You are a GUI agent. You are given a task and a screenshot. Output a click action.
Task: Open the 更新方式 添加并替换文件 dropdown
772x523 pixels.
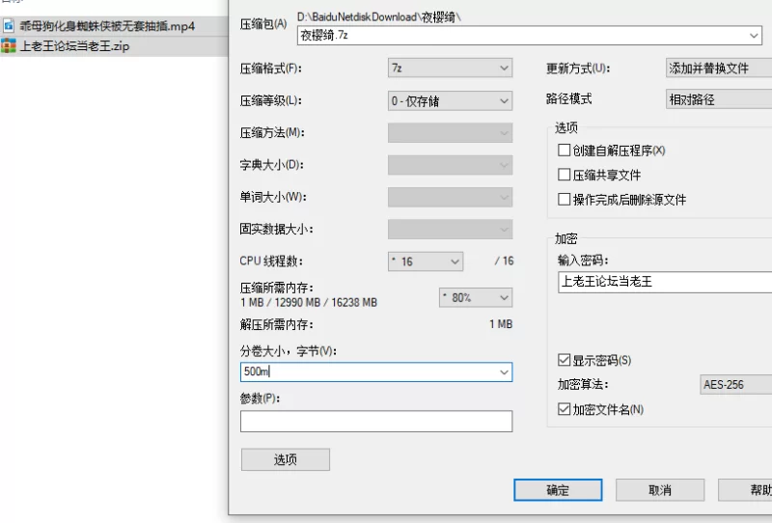(x=719, y=68)
